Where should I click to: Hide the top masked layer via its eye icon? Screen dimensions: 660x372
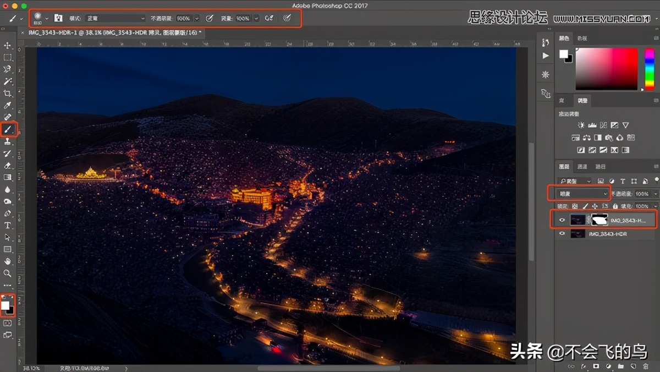click(562, 220)
